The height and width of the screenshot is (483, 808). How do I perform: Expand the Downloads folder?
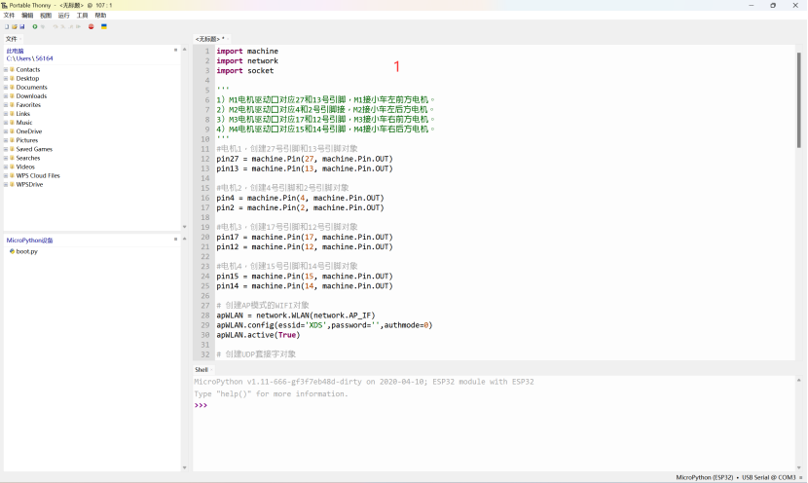click(x=6, y=95)
